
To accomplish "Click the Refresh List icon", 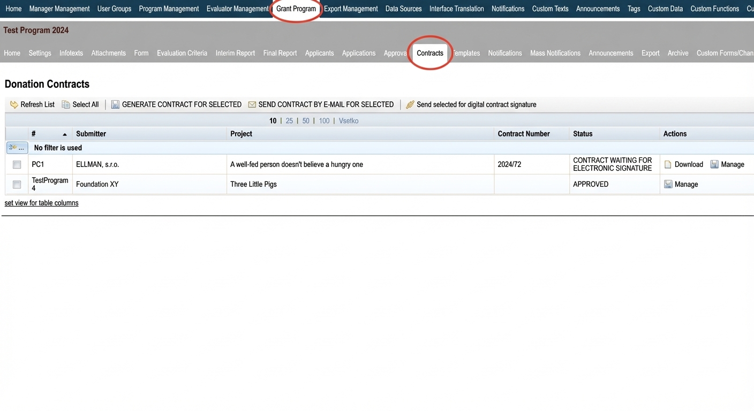I will [x=14, y=104].
